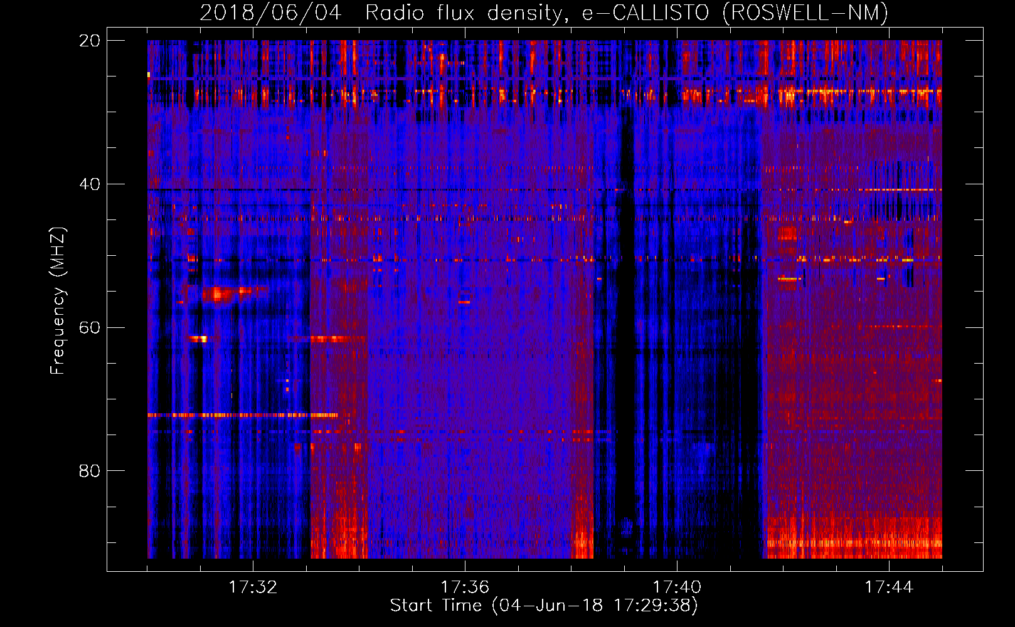Click the 17:32 time tick label
The image size is (1015, 627).
[x=253, y=587]
